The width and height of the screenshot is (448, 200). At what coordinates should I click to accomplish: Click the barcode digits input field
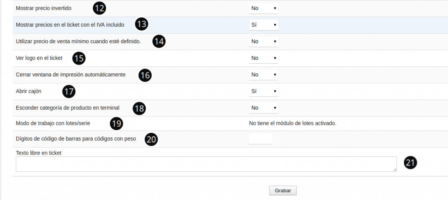tap(260, 139)
